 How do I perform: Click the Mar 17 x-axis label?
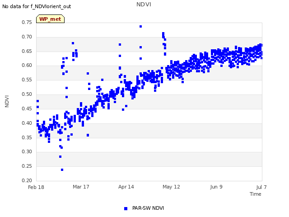tap(81, 187)
